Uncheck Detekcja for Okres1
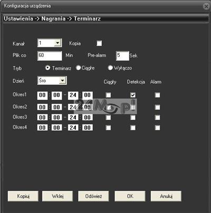Image resolution: width=211 pixels, height=213 pixels. pyautogui.click(x=133, y=95)
